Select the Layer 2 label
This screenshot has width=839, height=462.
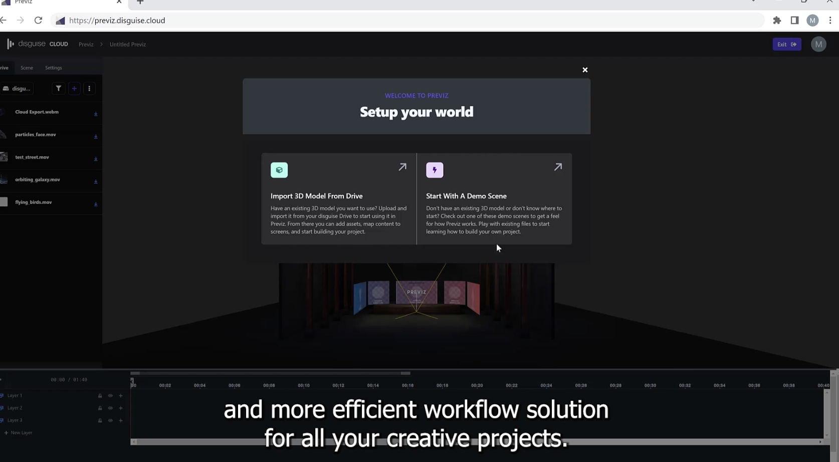click(15, 408)
